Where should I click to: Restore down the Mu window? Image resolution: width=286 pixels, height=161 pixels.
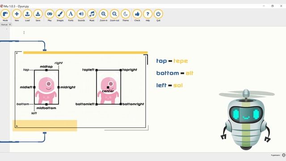272,6
